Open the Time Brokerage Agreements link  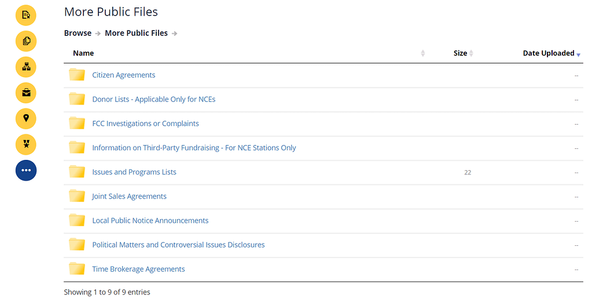point(138,269)
